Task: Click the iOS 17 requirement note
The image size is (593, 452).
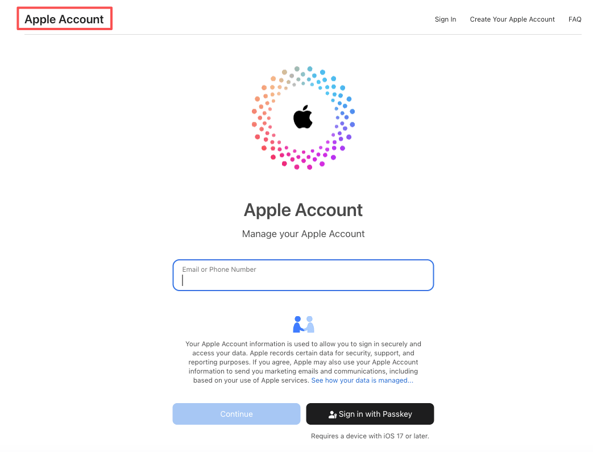Action: pyautogui.click(x=370, y=436)
